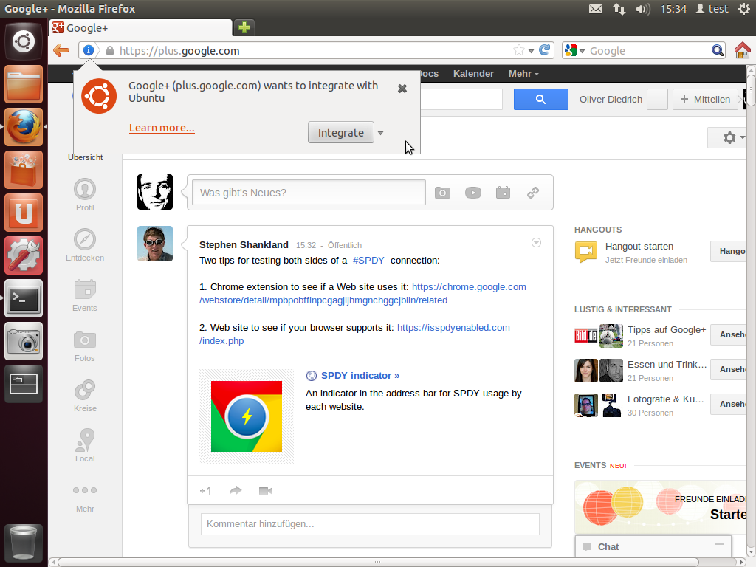Viewport: 756px width, 567px height.
Task: Minimize the Chat panel
Action: pyautogui.click(x=719, y=544)
